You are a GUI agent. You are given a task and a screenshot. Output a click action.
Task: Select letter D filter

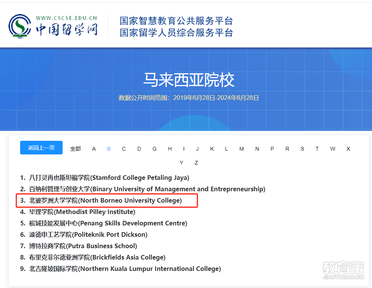point(139,149)
